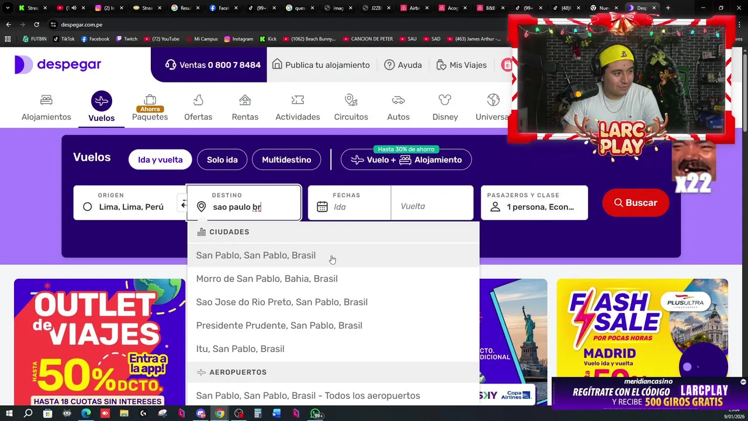
Task: Select Solo ida trip type
Action: pyautogui.click(x=222, y=160)
